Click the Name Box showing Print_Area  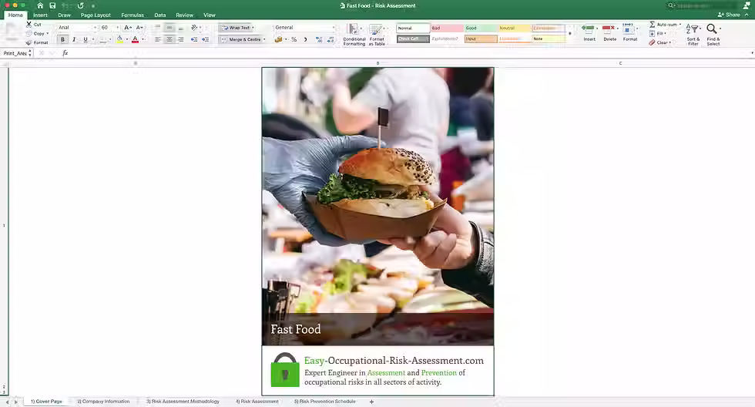coord(16,53)
